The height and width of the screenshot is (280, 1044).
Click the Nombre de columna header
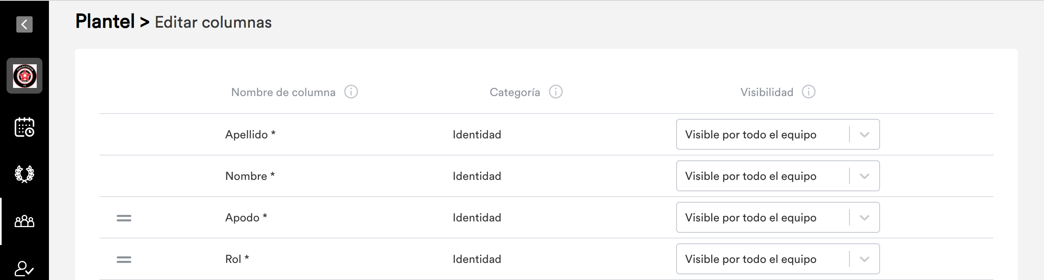283,92
